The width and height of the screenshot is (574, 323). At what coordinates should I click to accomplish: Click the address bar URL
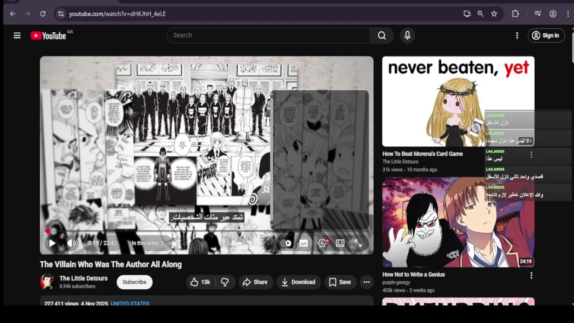[x=117, y=14]
